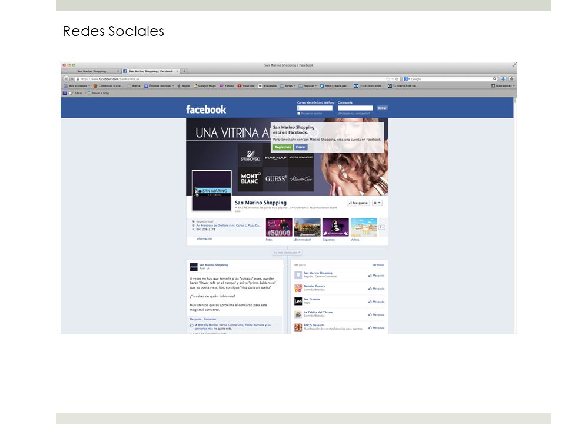This screenshot has width=565, height=424.
Task: Open the ¡Síguenos! Twitter thumbnail
Action: coord(335,227)
